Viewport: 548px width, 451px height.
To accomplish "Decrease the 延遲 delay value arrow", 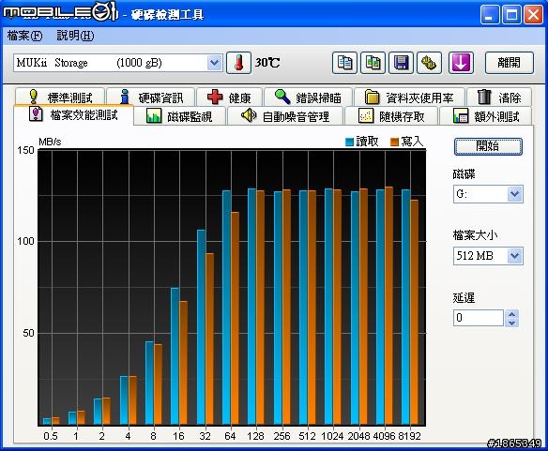I will (x=511, y=323).
